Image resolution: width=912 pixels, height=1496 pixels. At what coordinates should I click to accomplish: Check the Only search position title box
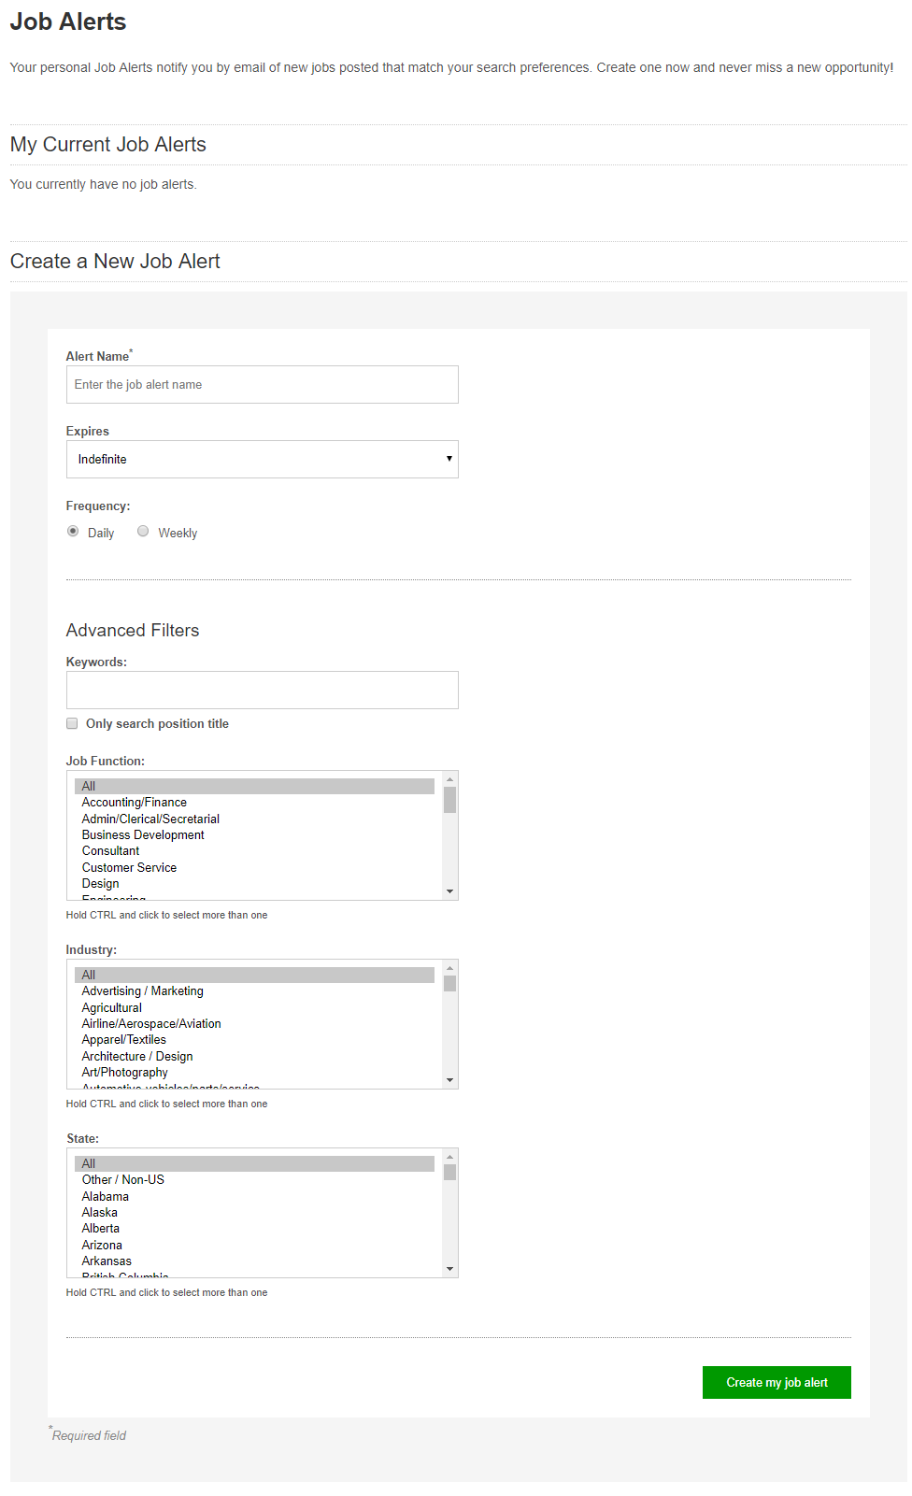click(x=72, y=723)
